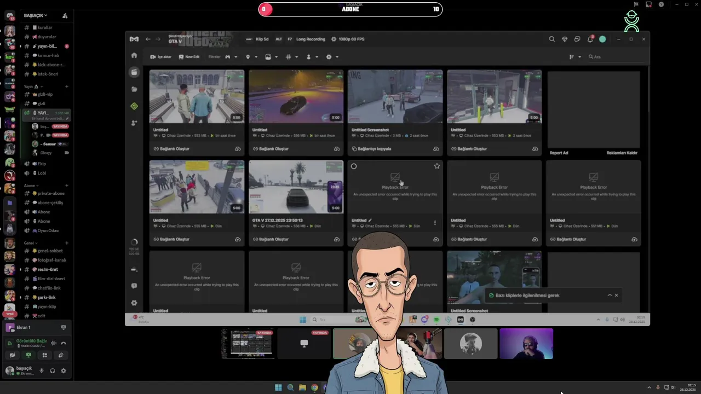Open Medal person filter dropdown
Screen dimensions: 701x394
pos(312,57)
